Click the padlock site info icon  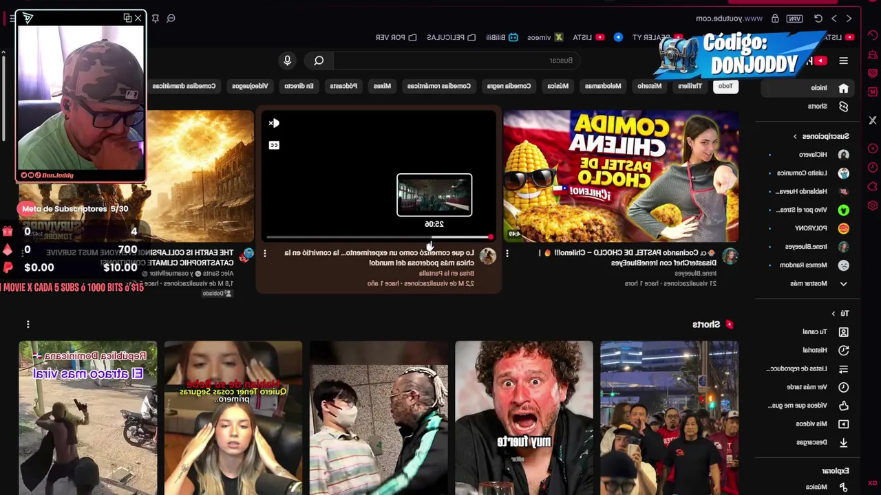(775, 19)
